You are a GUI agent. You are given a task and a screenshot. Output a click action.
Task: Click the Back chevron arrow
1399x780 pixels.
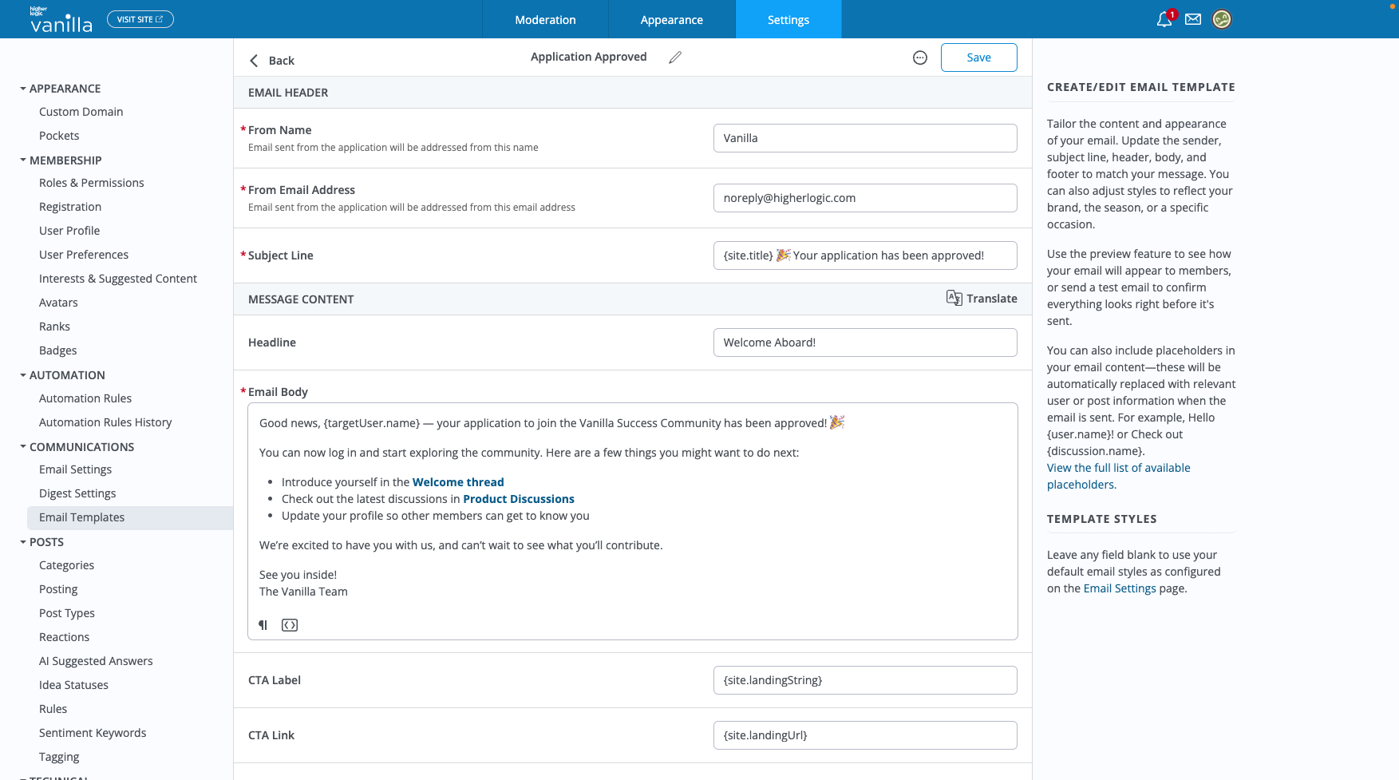tap(254, 61)
